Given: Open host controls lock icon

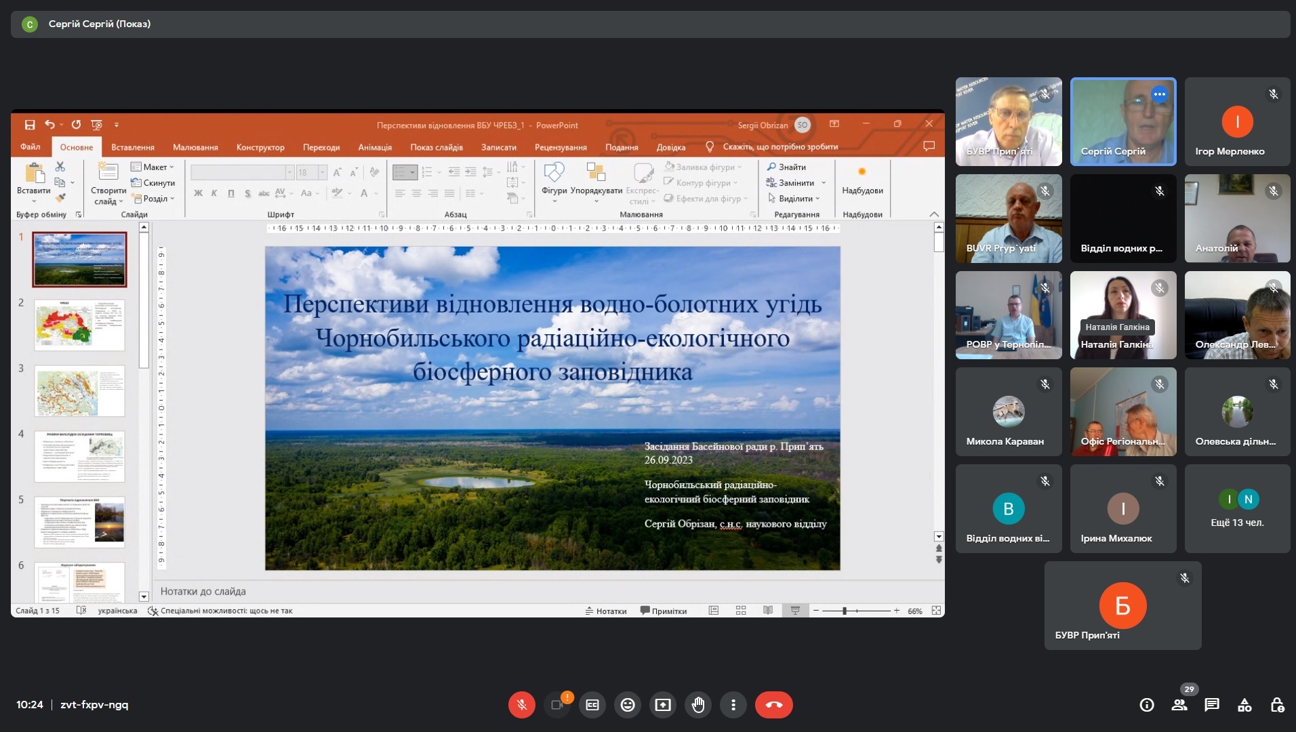Looking at the screenshot, I should [1277, 705].
